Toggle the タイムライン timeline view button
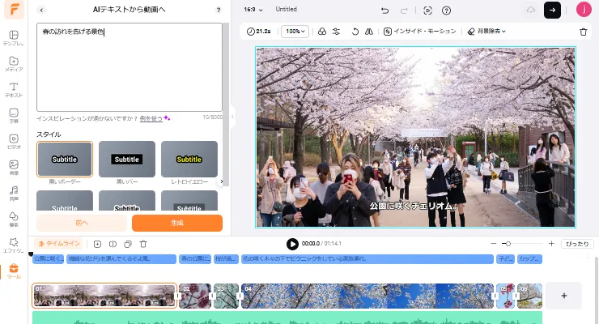 (x=60, y=243)
